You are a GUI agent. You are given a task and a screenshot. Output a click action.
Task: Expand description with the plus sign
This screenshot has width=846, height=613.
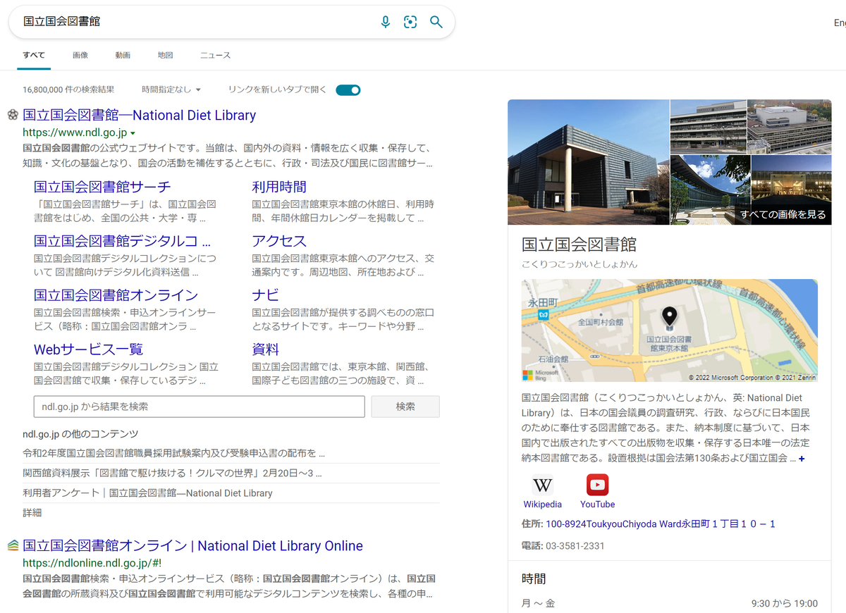(x=802, y=459)
